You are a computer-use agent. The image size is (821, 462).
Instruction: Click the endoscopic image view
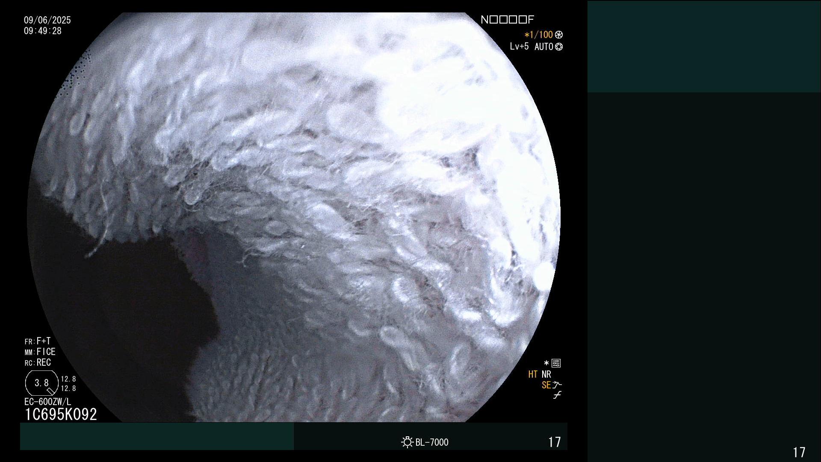(x=294, y=217)
